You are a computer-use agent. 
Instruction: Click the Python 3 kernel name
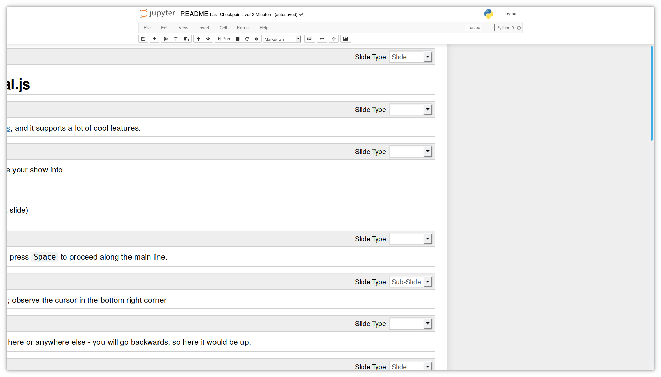point(505,28)
